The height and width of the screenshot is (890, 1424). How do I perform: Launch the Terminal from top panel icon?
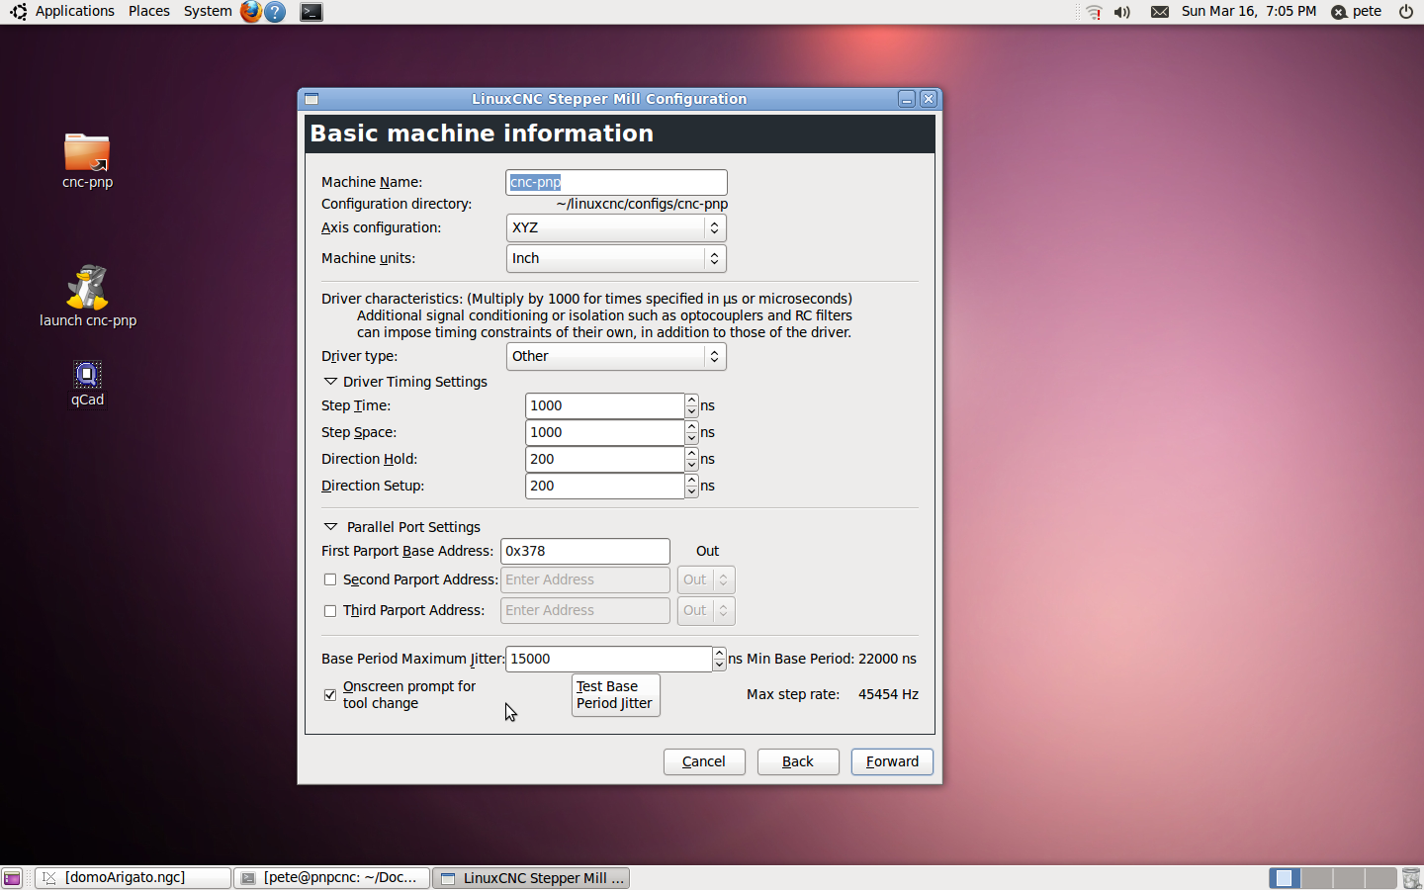click(x=311, y=12)
